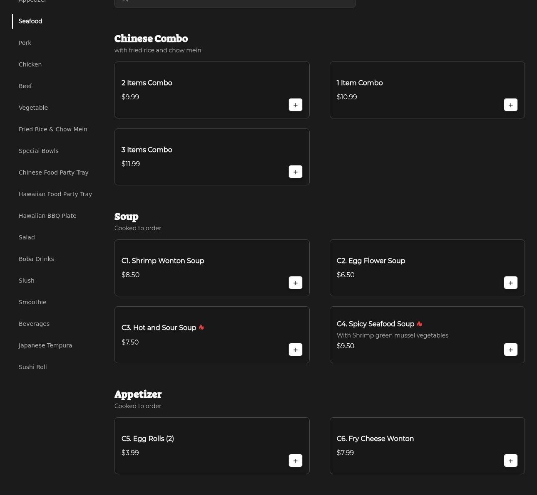Add C6. Fry Cheese Wonton to order

(511, 461)
